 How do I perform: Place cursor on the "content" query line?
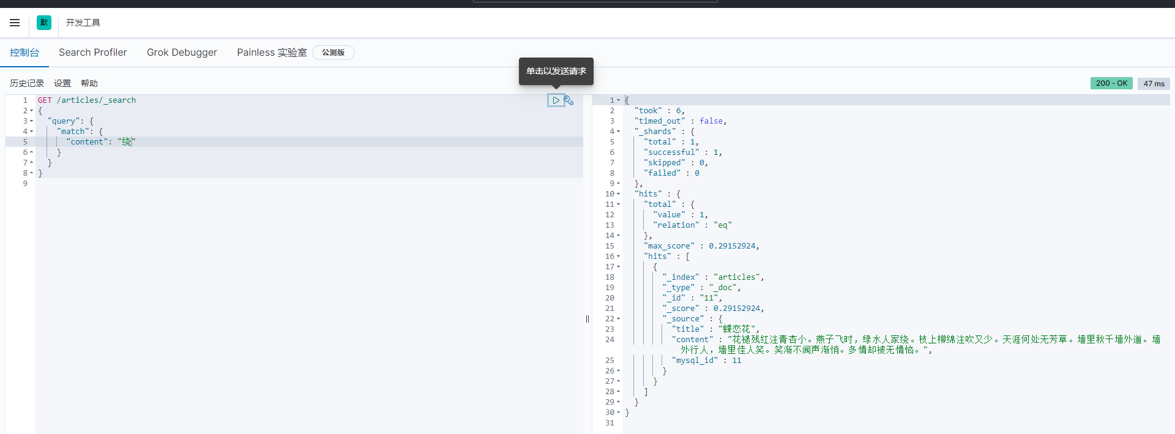(x=184, y=142)
